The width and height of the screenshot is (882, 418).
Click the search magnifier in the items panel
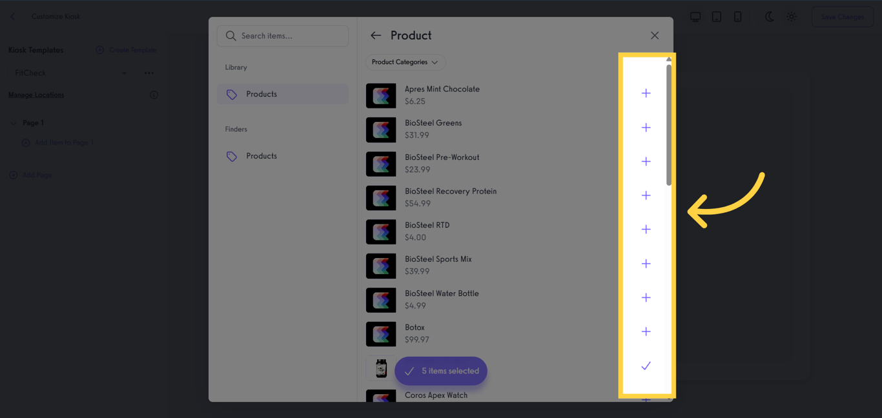pyautogui.click(x=231, y=36)
